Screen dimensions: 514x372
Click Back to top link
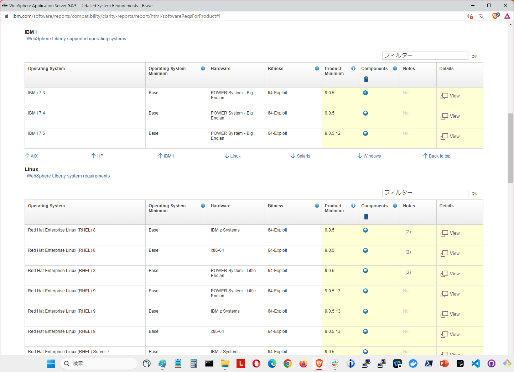tap(437, 156)
